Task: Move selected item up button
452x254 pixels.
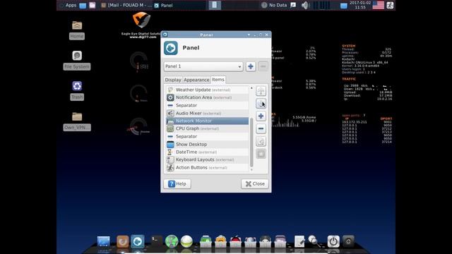Action: click(x=261, y=91)
